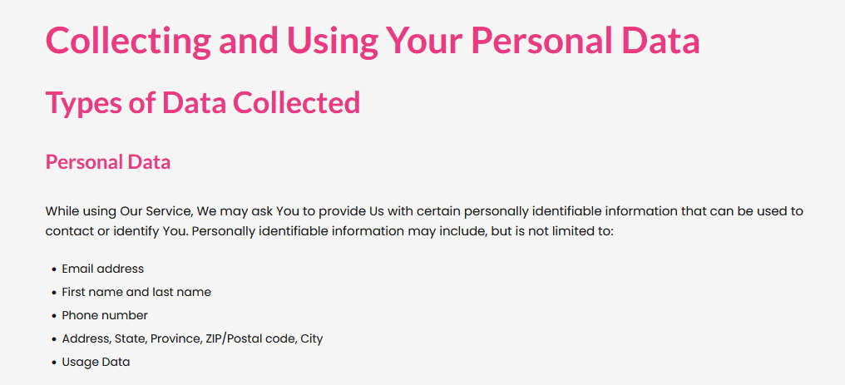Click the word 'Collected' in the second heading
This screenshot has width=845, height=385.
tap(296, 102)
